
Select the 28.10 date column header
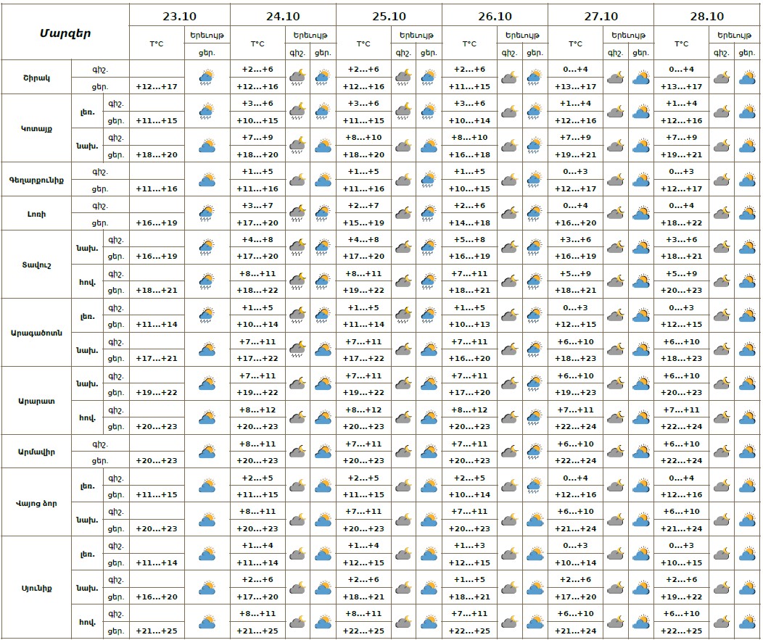[707, 16]
